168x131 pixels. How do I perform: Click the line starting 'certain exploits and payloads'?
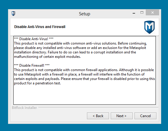click(84, 79)
